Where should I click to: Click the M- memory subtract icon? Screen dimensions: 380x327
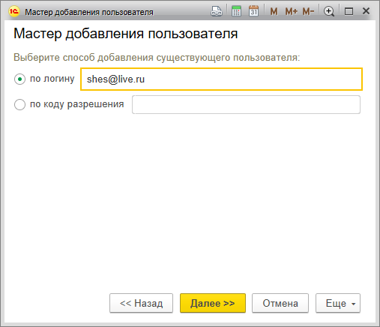pos(308,11)
